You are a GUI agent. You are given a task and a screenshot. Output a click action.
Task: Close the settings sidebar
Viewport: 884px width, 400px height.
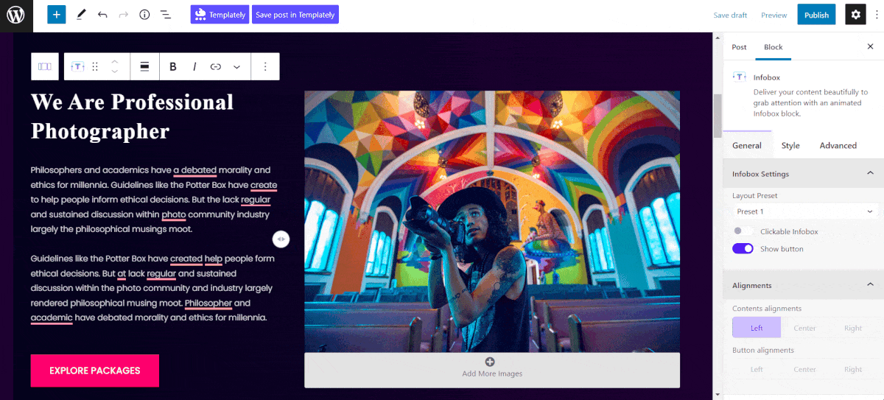coord(870,46)
